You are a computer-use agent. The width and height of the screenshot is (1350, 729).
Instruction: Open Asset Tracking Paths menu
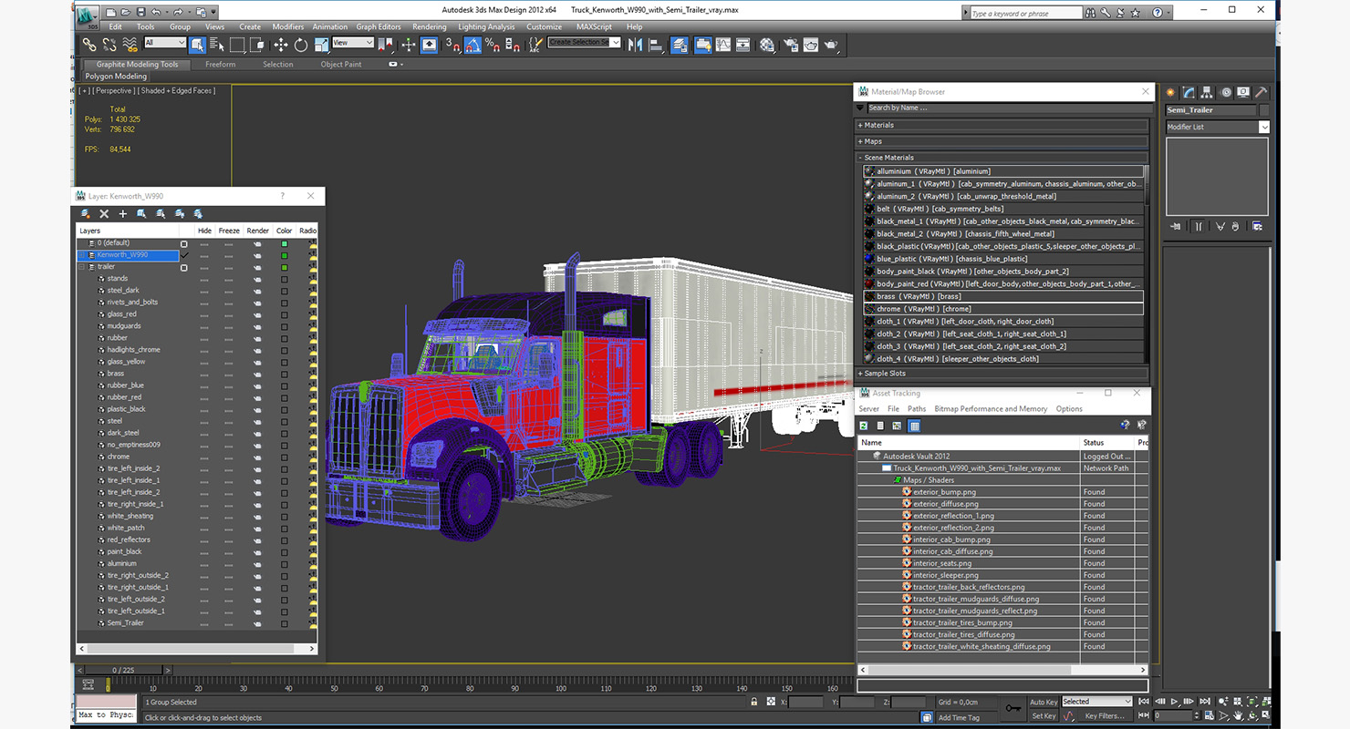(917, 409)
